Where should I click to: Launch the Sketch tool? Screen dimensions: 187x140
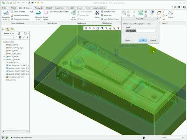click(x=170, y=14)
